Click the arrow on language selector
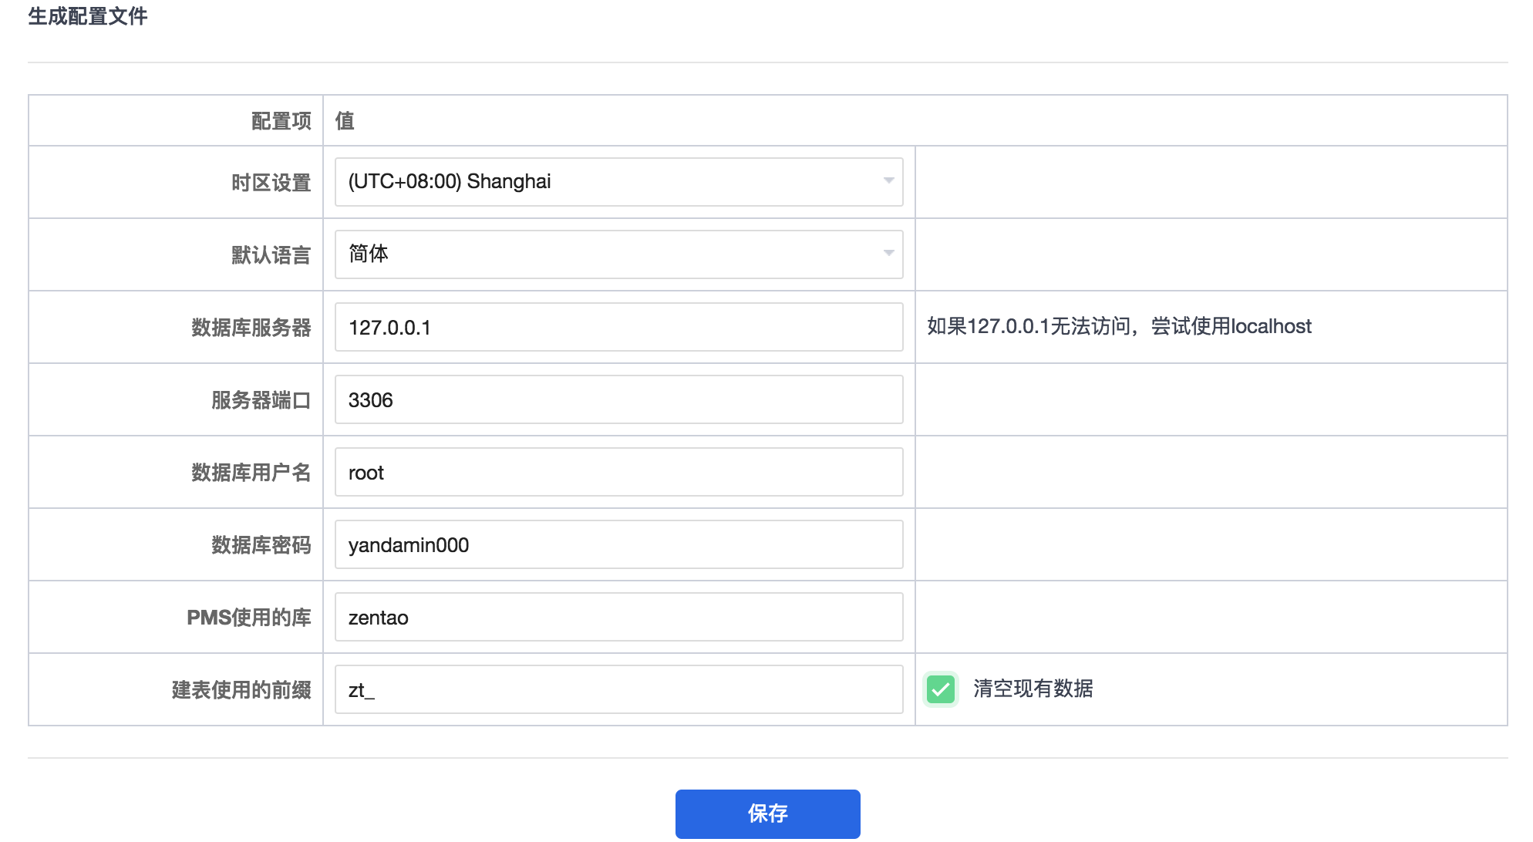1533x842 pixels. [x=888, y=254]
